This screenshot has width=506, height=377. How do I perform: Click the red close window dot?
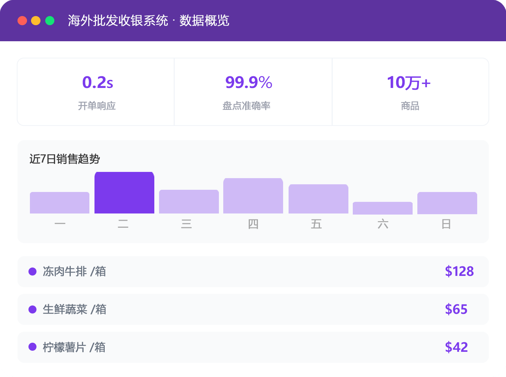tap(22, 20)
